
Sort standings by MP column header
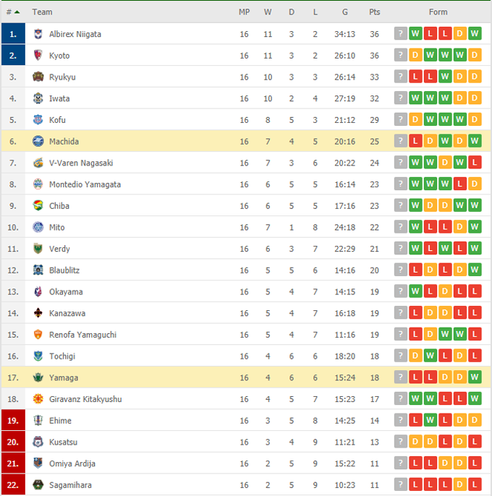pos(244,12)
